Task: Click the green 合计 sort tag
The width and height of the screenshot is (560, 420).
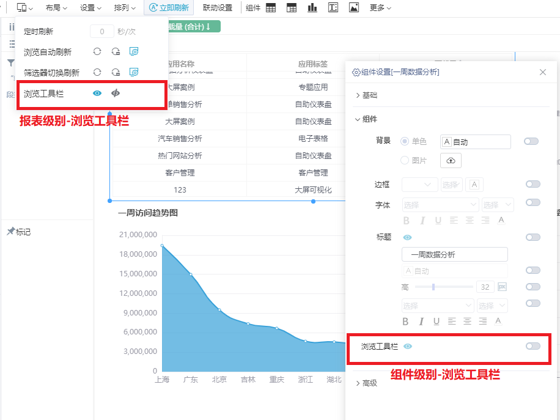Action: click(x=194, y=26)
